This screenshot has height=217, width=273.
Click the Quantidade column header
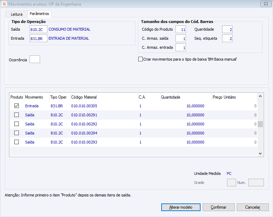coord(171,97)
